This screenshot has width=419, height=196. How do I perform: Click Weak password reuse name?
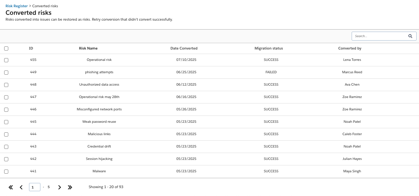coord(99,122)
